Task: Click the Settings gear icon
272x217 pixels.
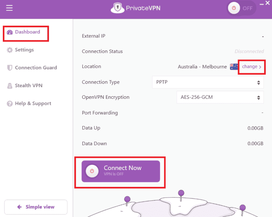Action: (10, 50)
